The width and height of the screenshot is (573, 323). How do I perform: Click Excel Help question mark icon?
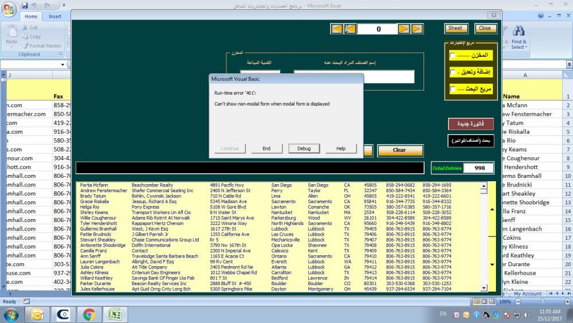(x=541, y=15)
